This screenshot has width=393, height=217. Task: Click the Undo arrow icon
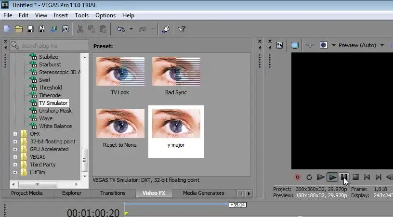(121, 29)
